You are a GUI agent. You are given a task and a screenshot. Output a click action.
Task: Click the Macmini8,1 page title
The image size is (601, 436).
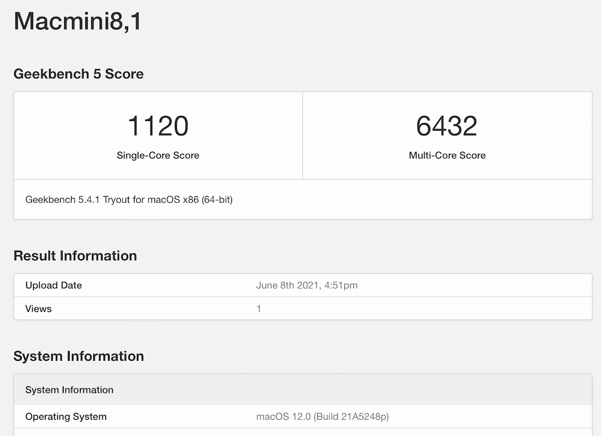click(78, 22)
